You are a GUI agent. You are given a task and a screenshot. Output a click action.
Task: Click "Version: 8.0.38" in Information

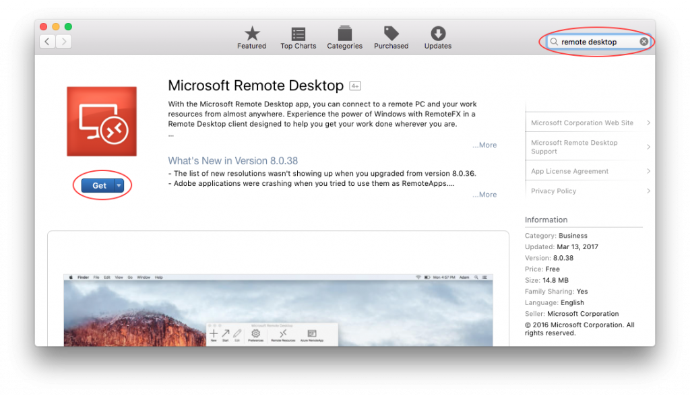549,259
